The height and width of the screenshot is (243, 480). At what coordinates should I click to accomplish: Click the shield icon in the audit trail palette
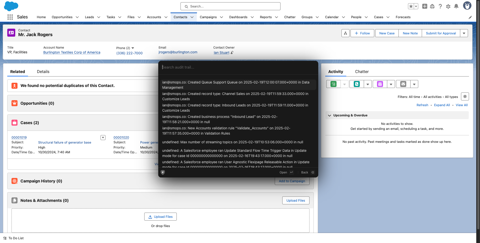(x=163, y=172)
